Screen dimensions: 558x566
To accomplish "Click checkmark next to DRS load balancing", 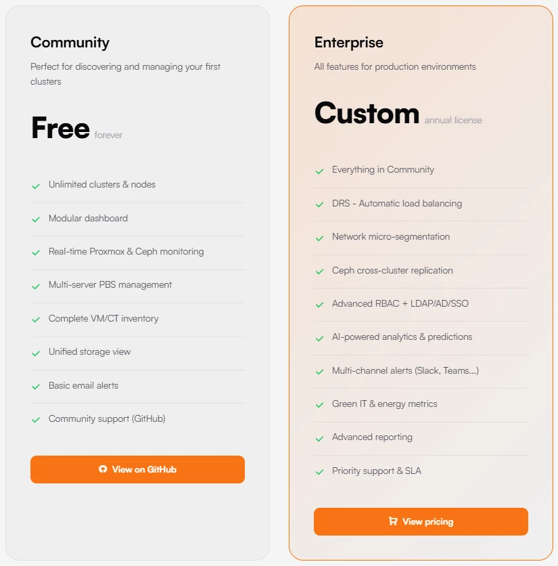I will [319, 204].
